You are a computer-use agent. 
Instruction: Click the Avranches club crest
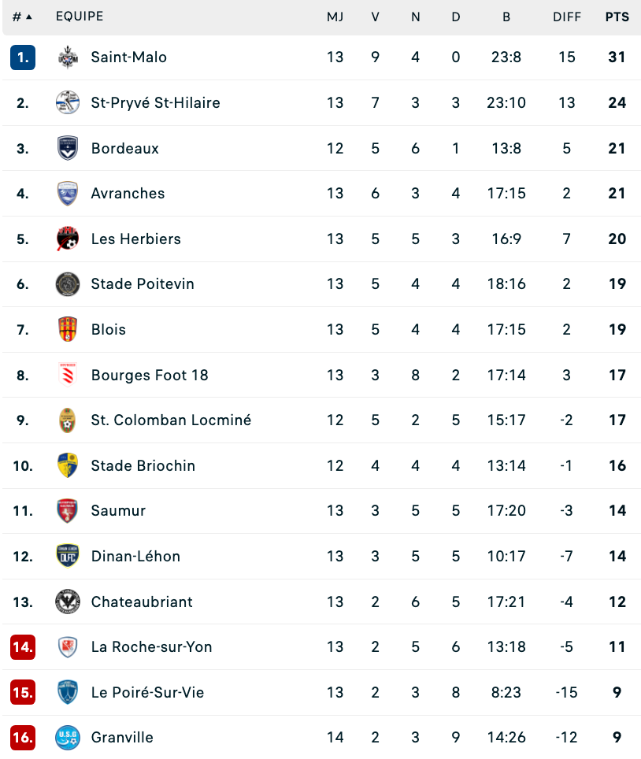68,193
